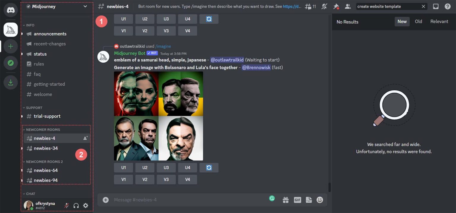Open the inbox
The image size is (456, 213).
pyautogui.click(x=436, y=6)
